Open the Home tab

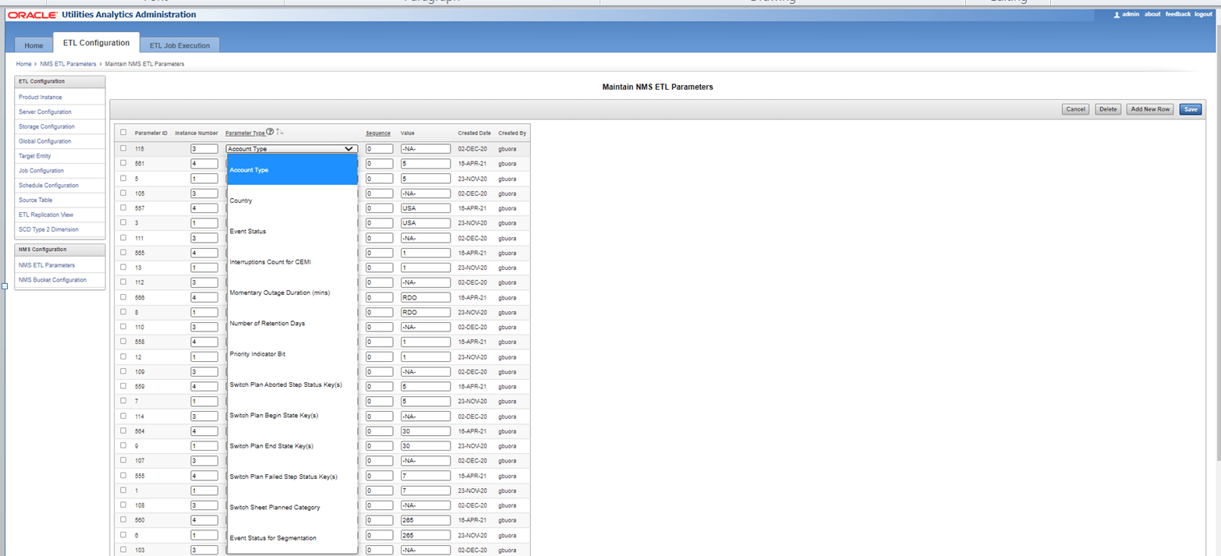point(33,45)
